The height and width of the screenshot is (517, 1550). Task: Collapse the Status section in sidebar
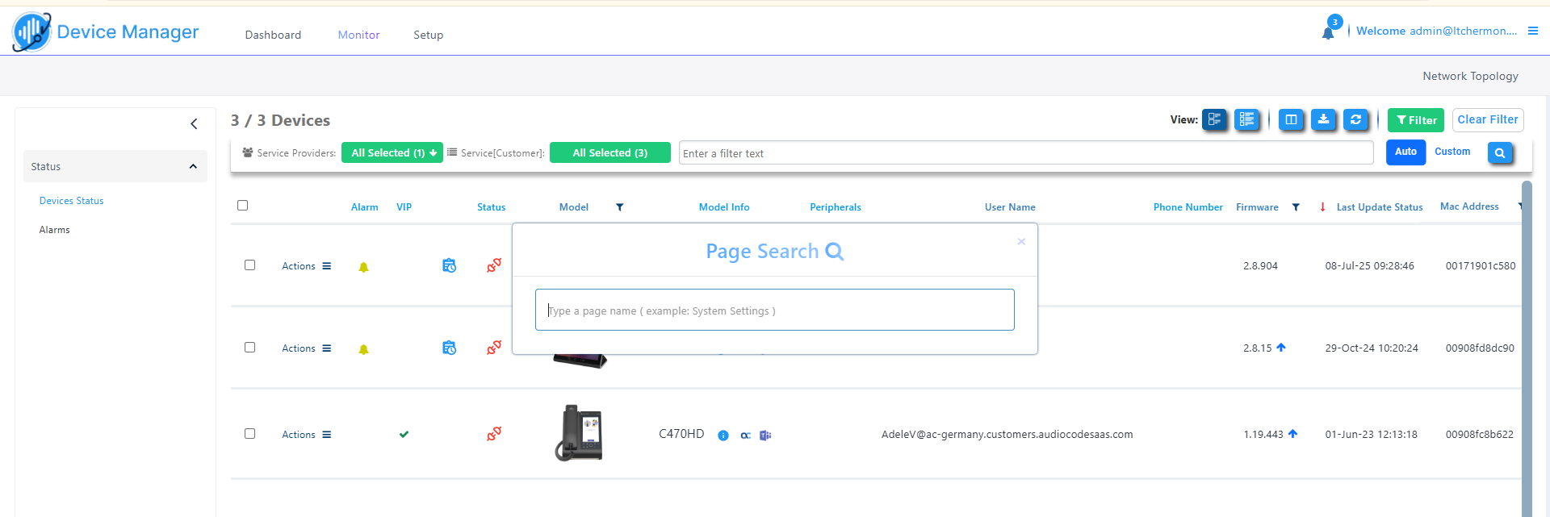pos(193,167)
